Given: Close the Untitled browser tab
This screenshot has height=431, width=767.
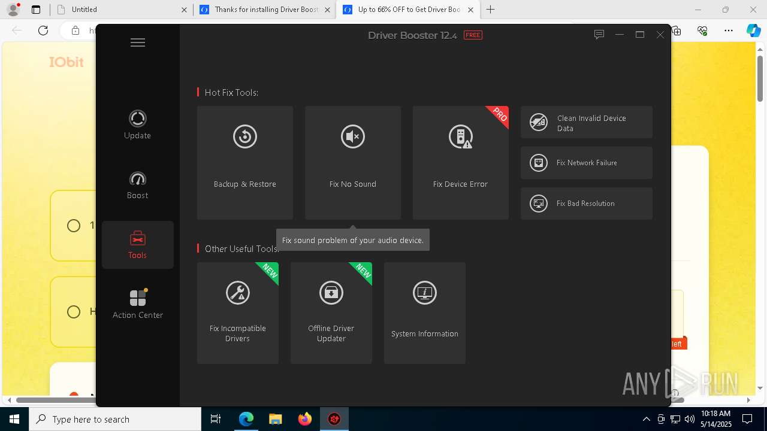Looking at the screenshot, I should (184, 10).
